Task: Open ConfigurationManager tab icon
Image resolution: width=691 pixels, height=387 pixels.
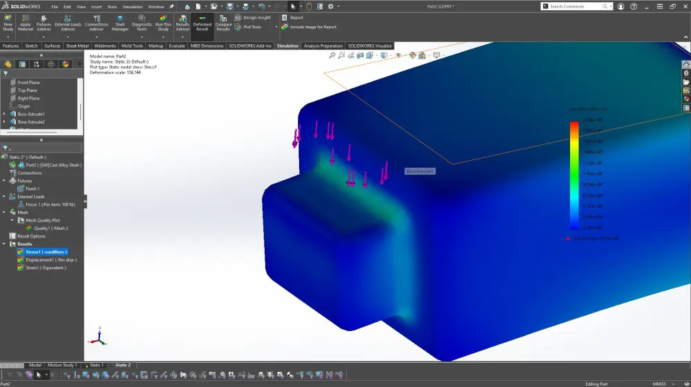Action: pyautogui.click(x=37, y=64)
